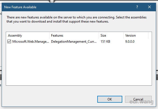Click the question mark help icon
The width and height of the screenshot is (158, 109).
(137, 7)
